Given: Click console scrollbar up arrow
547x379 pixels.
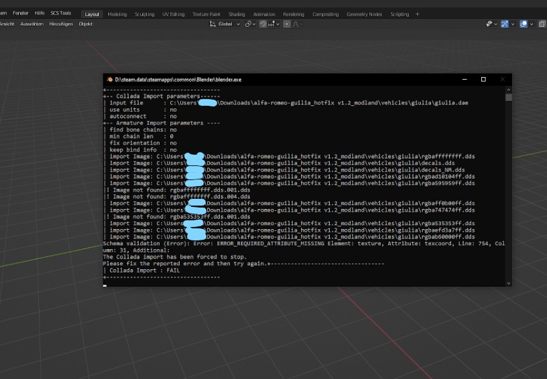Looking at the screenshot, I should pyautogui.click(x=508, y=90).
